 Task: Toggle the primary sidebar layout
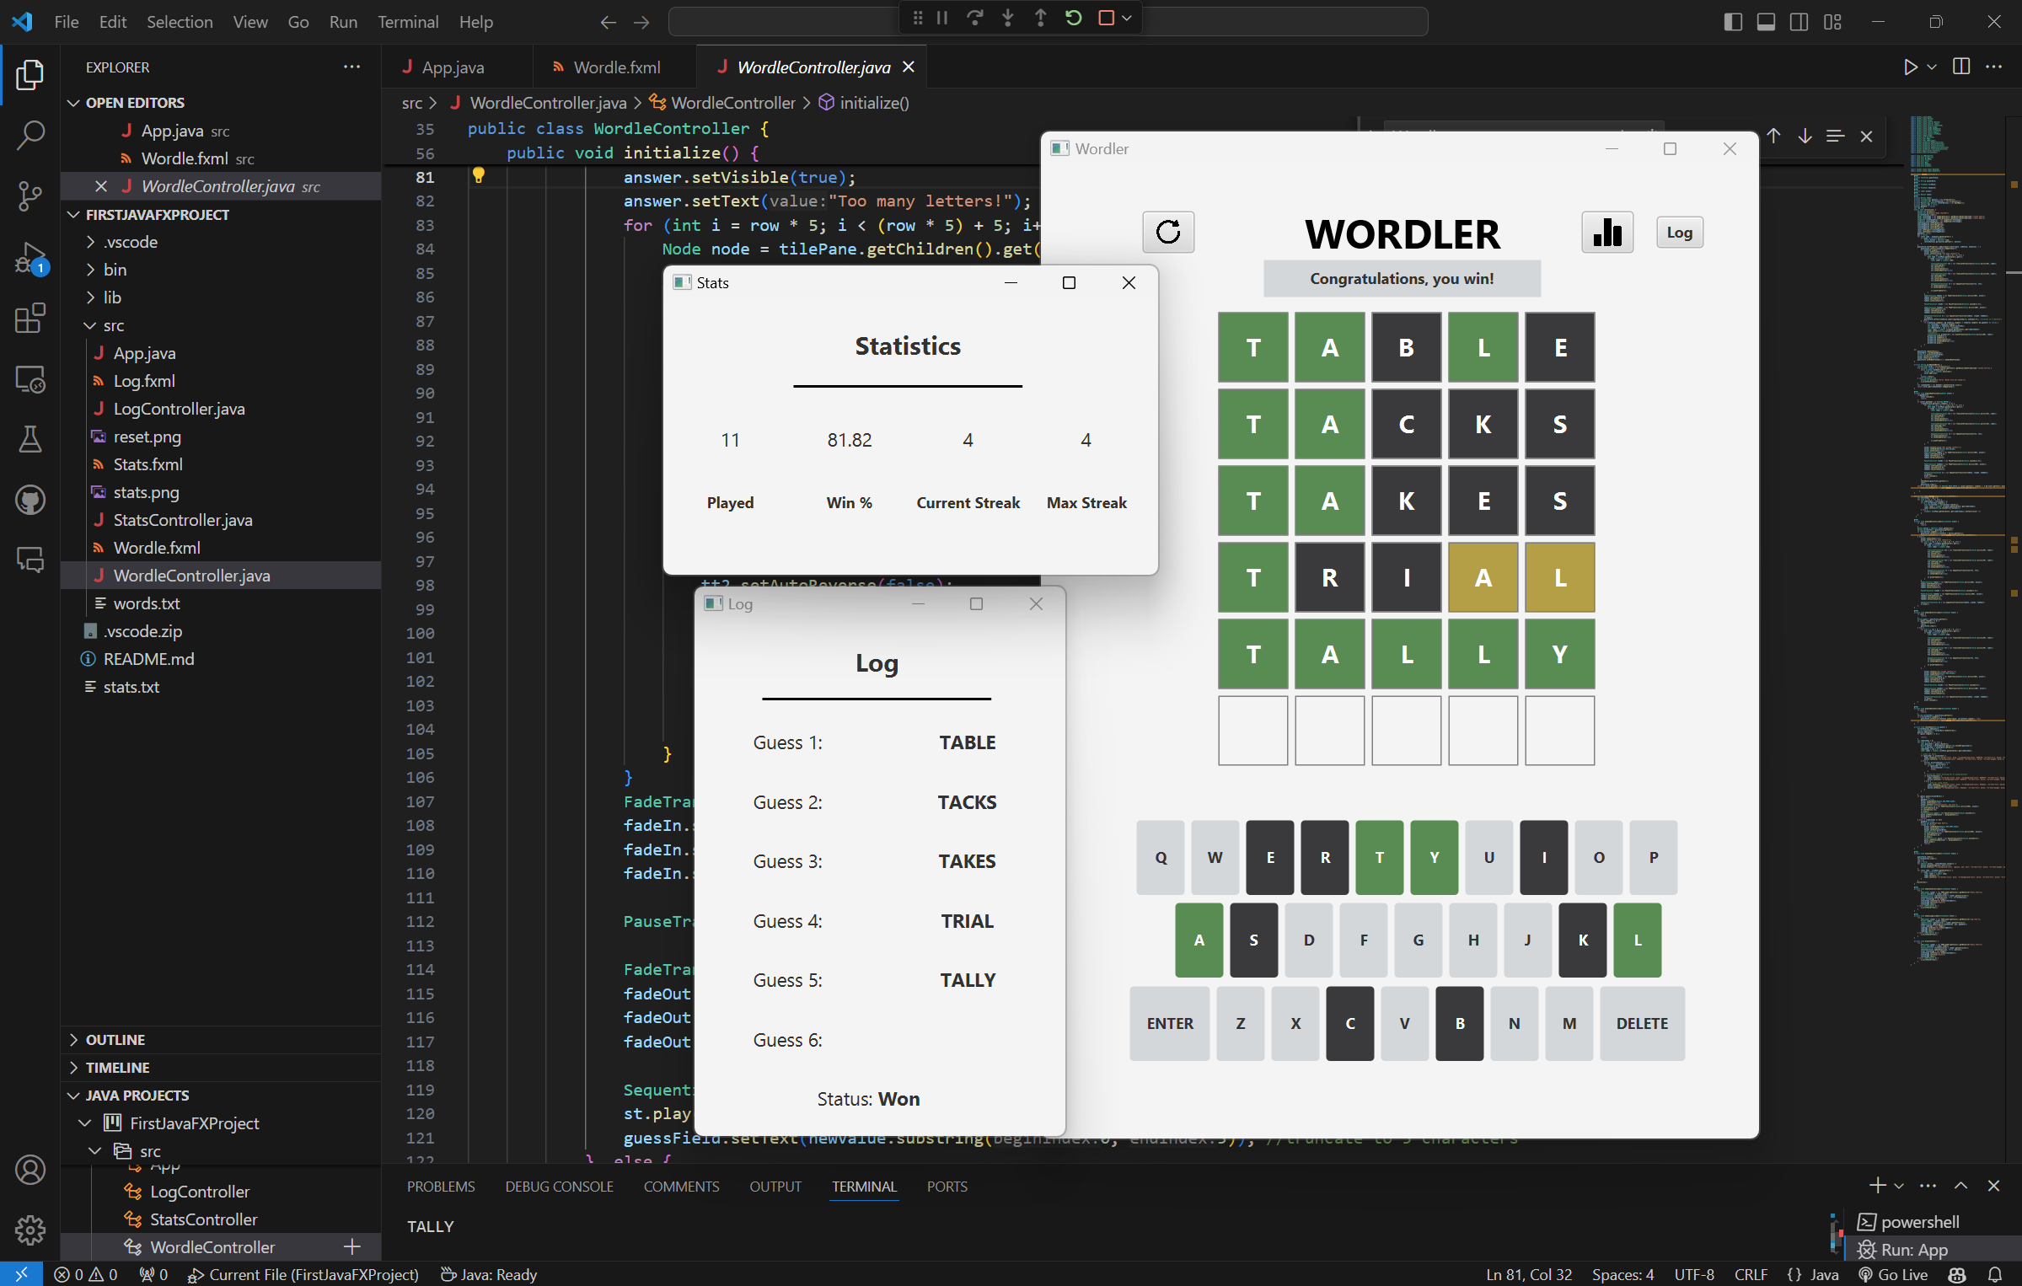tap(1733, 22)
